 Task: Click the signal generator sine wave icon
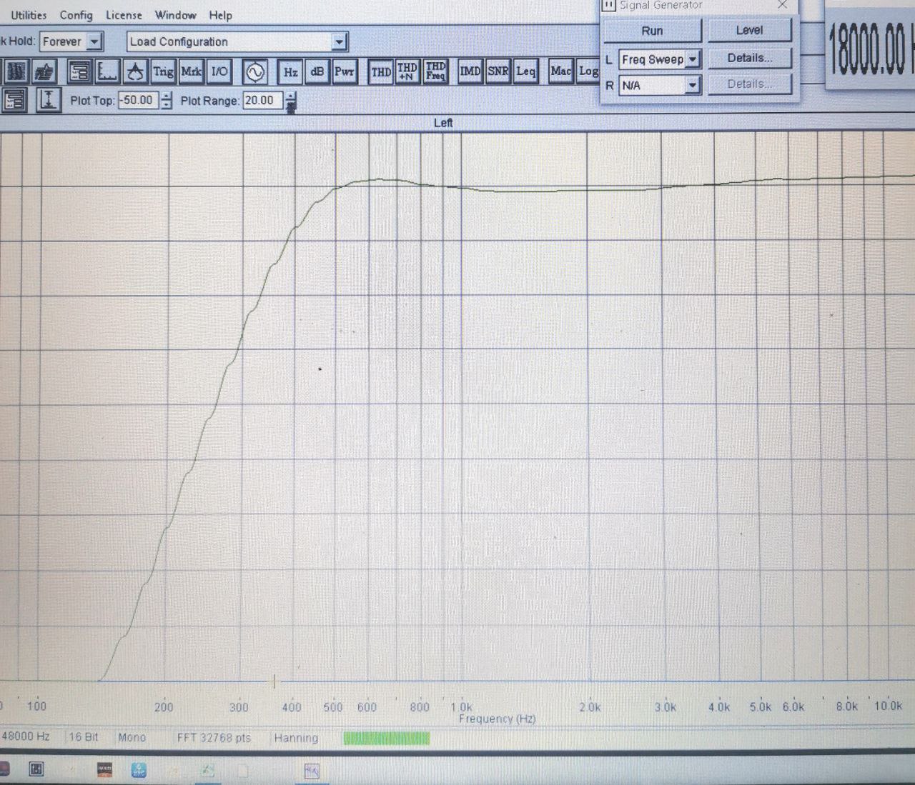click(x=255, y=71)
